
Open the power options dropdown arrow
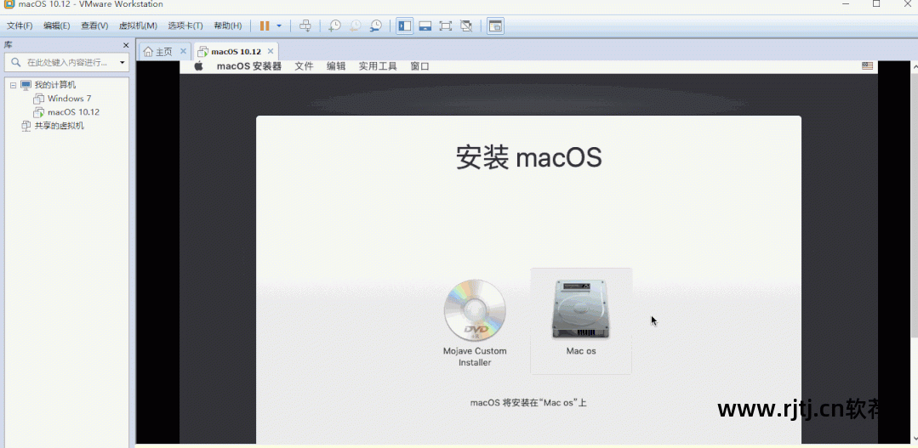279,26
